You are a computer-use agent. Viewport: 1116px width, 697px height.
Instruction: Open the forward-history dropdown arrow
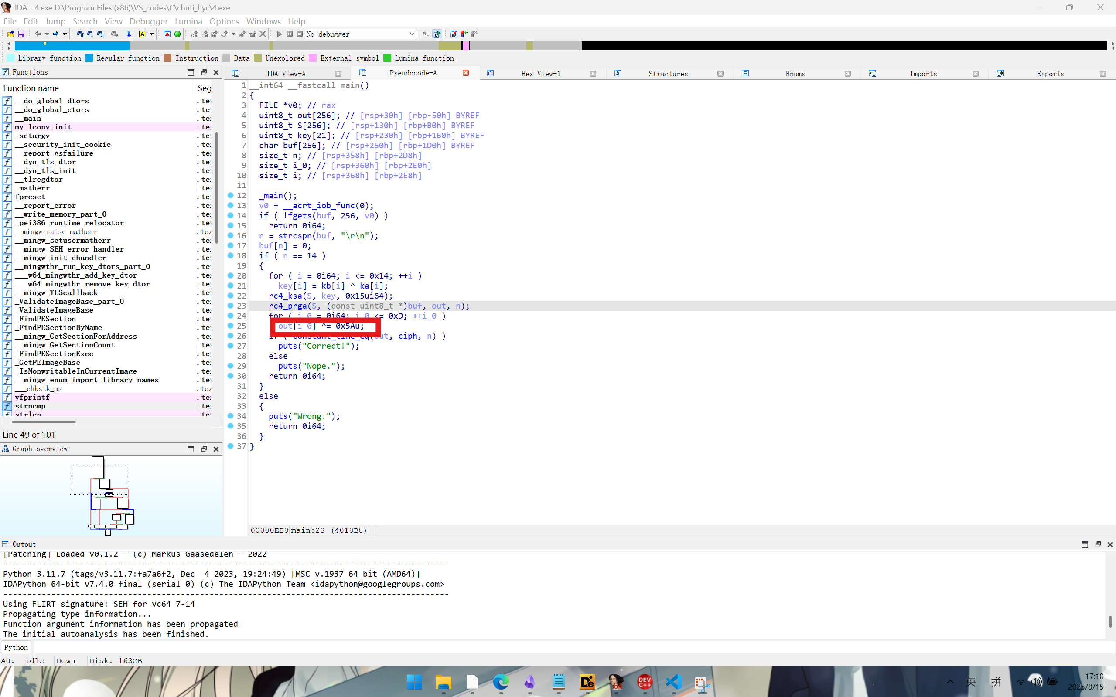[x=65, y=34]
